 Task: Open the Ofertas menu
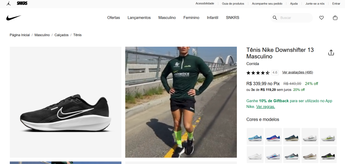point(114,18)
